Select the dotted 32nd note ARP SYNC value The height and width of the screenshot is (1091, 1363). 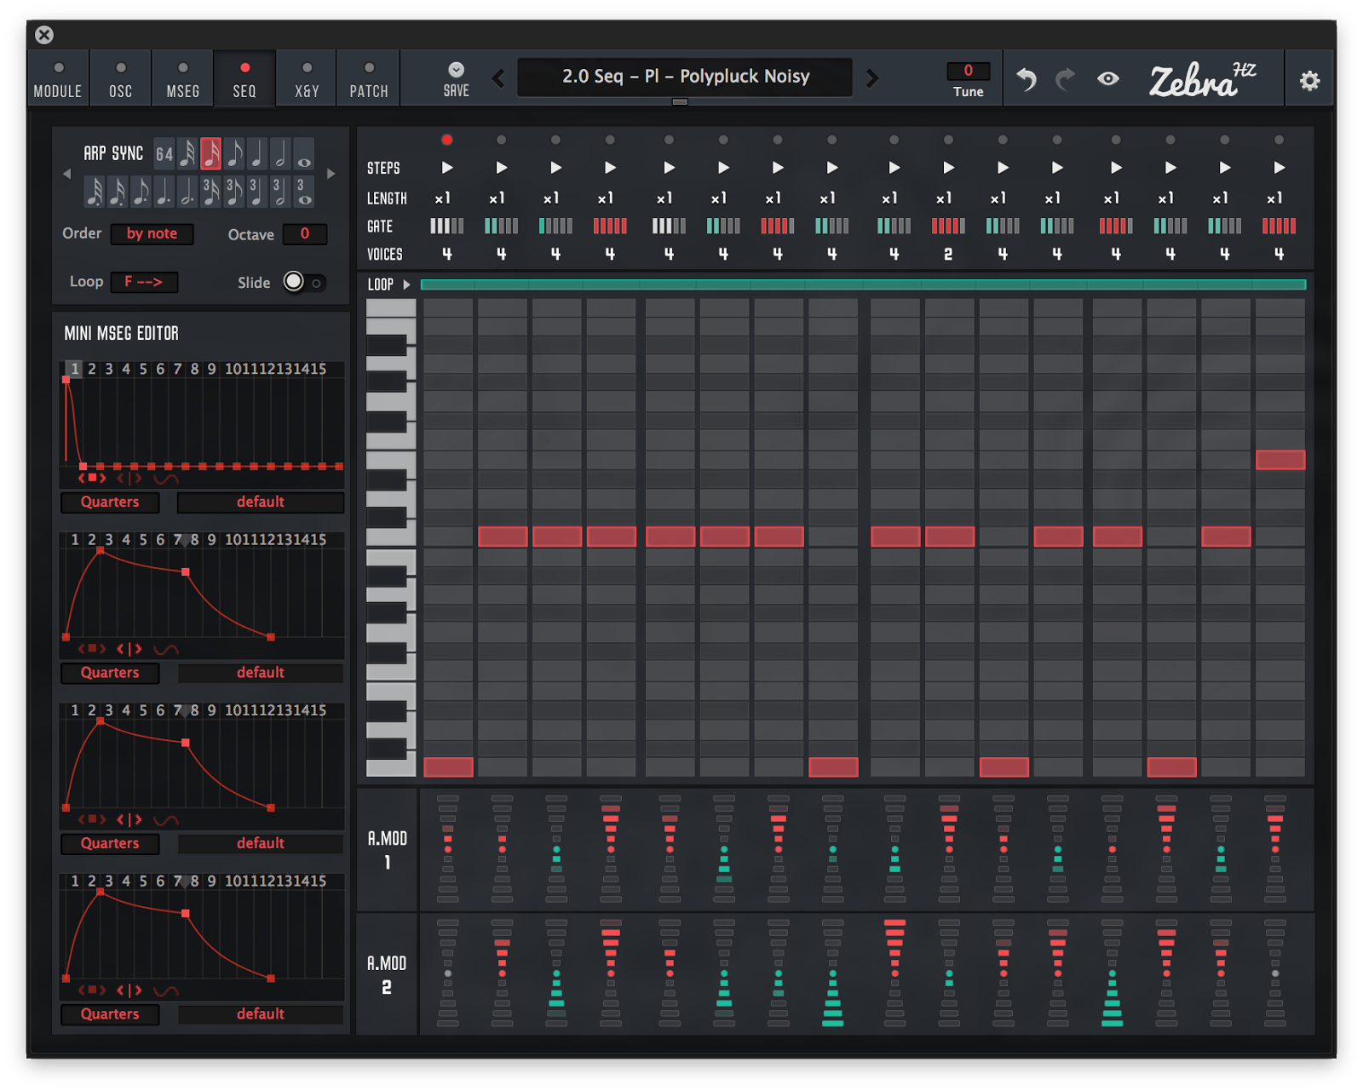point(95,192)
